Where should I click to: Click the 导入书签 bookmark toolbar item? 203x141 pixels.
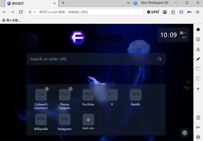pyautogui.click(x=11, y=20)
